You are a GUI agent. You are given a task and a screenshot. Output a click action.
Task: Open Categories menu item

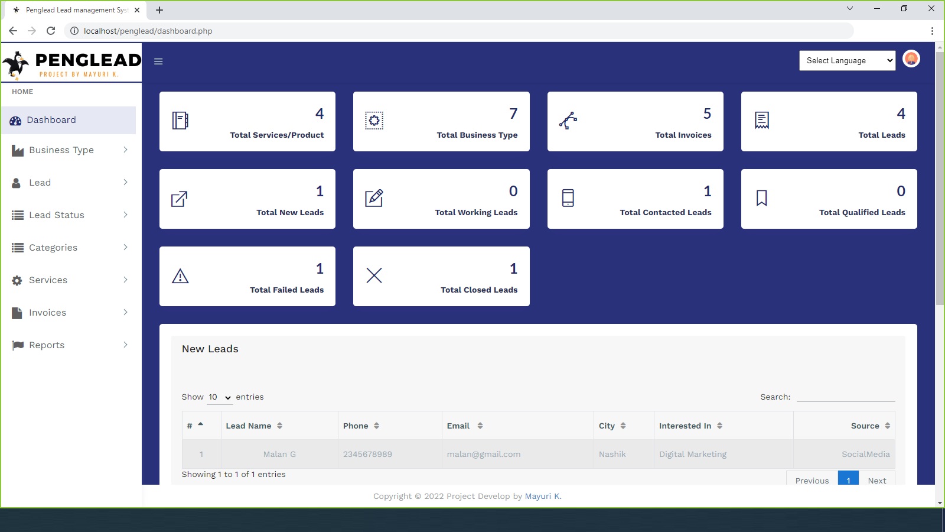click(69, 248)
